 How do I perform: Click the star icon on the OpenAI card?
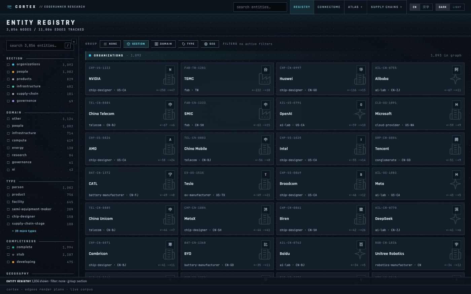click(x=360, y=114)
